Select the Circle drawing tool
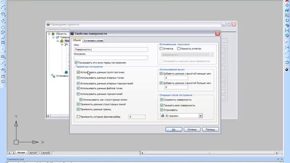The image size is (290, 163). [x=3, y=14]
